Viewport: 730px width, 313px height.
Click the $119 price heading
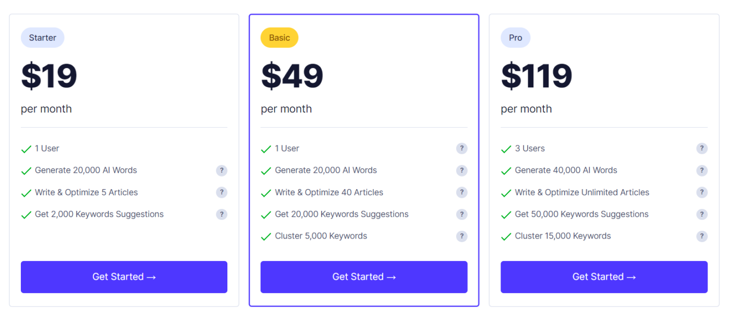537,76
